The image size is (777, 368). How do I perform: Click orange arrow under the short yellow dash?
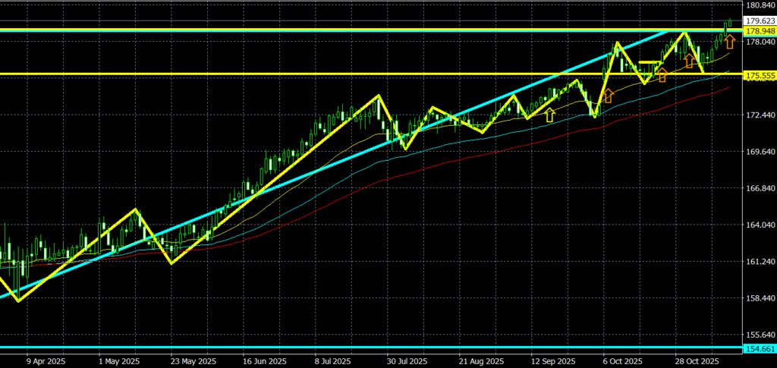(x=662, y=74)
